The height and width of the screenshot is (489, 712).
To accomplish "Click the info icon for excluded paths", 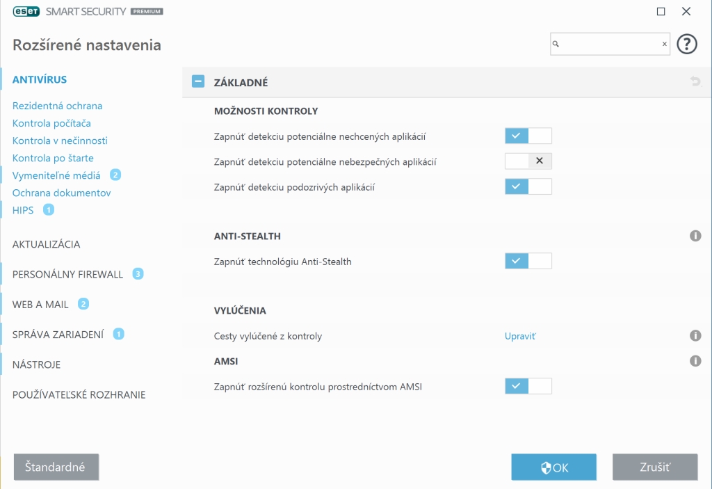I will [x=695, y=336].
